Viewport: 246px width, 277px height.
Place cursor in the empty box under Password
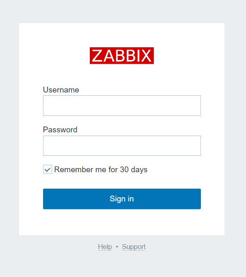(122, 146)
